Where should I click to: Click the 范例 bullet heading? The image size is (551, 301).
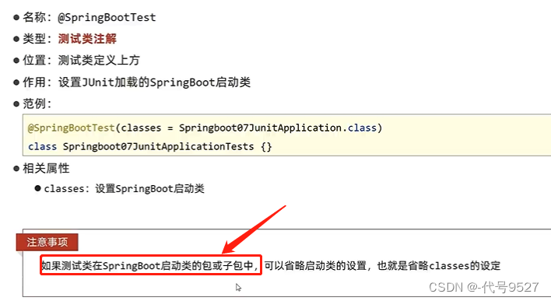pyautogui.click(x=37, y=103)
